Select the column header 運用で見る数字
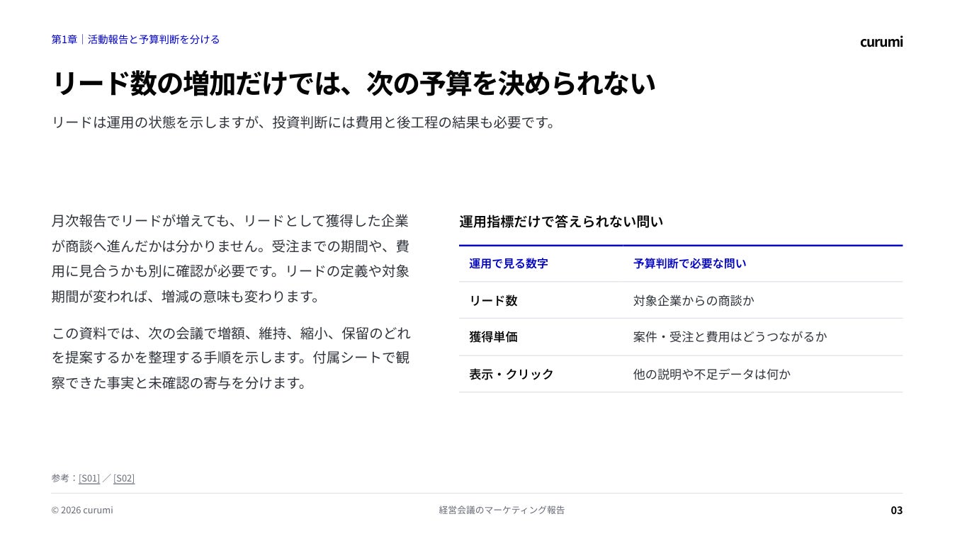This screenshot has width=955, height=536. click(508, 263)
